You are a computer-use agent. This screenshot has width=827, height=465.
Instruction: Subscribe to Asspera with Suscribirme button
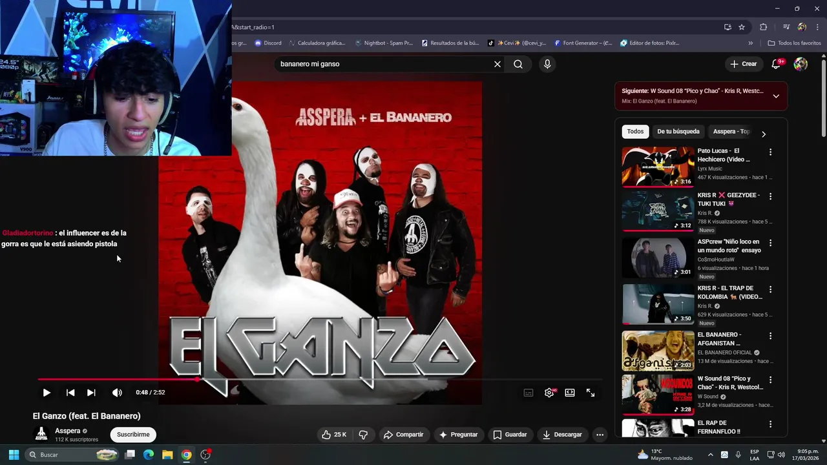pyautogui.click(x=133, y=435)
